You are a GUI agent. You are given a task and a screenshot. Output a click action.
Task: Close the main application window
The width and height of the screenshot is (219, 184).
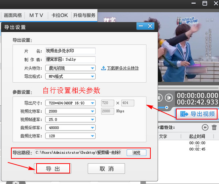(x=216, y=3)
